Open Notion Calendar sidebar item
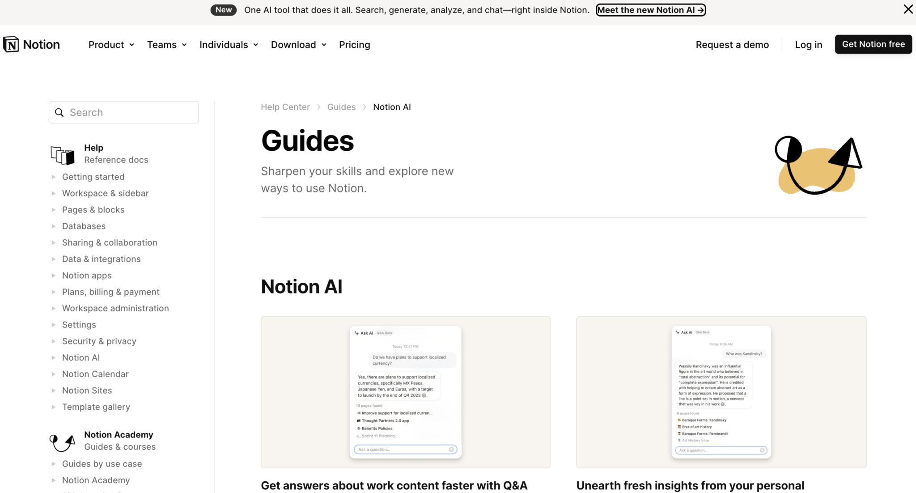Screen dimensions: 916x493 (95, 374)
